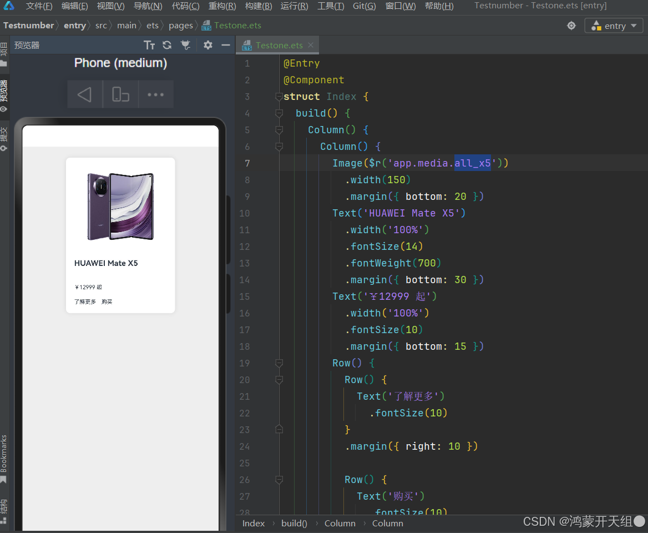This screenshot has width=648, height=533.
Task: Click the previewer inspector icon
Action: coord(186,45)
